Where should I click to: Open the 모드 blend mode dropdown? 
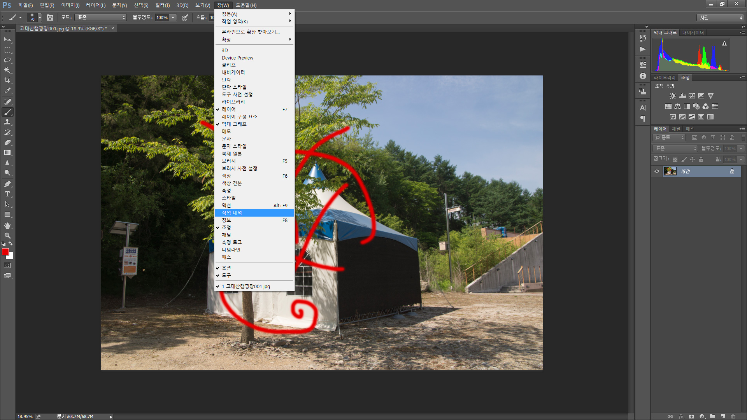101,17
